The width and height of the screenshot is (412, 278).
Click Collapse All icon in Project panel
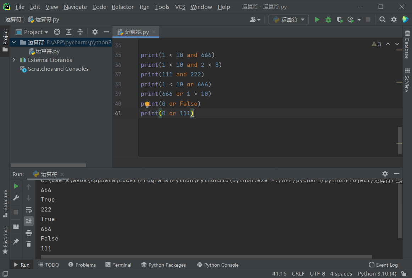(80, 32)
